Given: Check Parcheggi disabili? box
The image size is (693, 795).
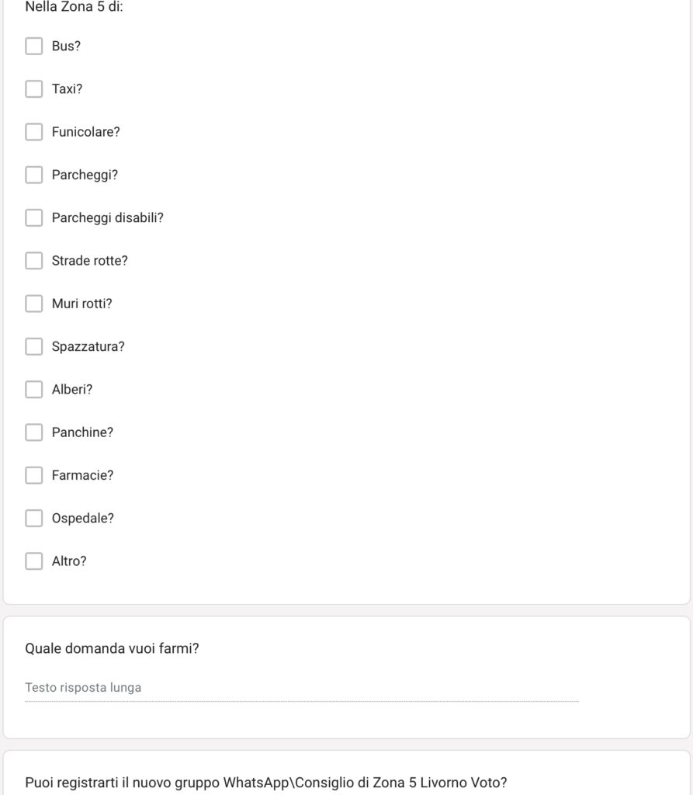Looking at the screenshot, I should pos(34,218).
